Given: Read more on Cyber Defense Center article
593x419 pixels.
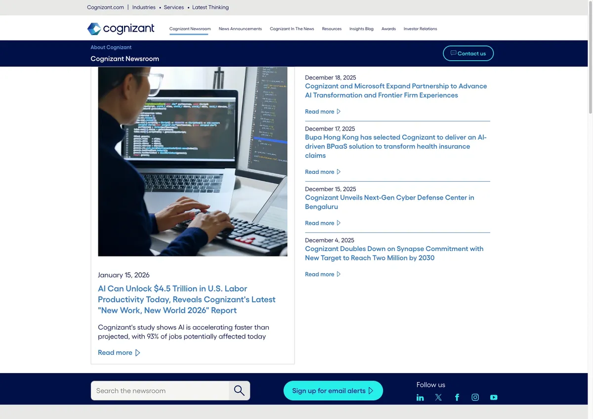Looking at the screenshot, I should click(x=323, y=223).
